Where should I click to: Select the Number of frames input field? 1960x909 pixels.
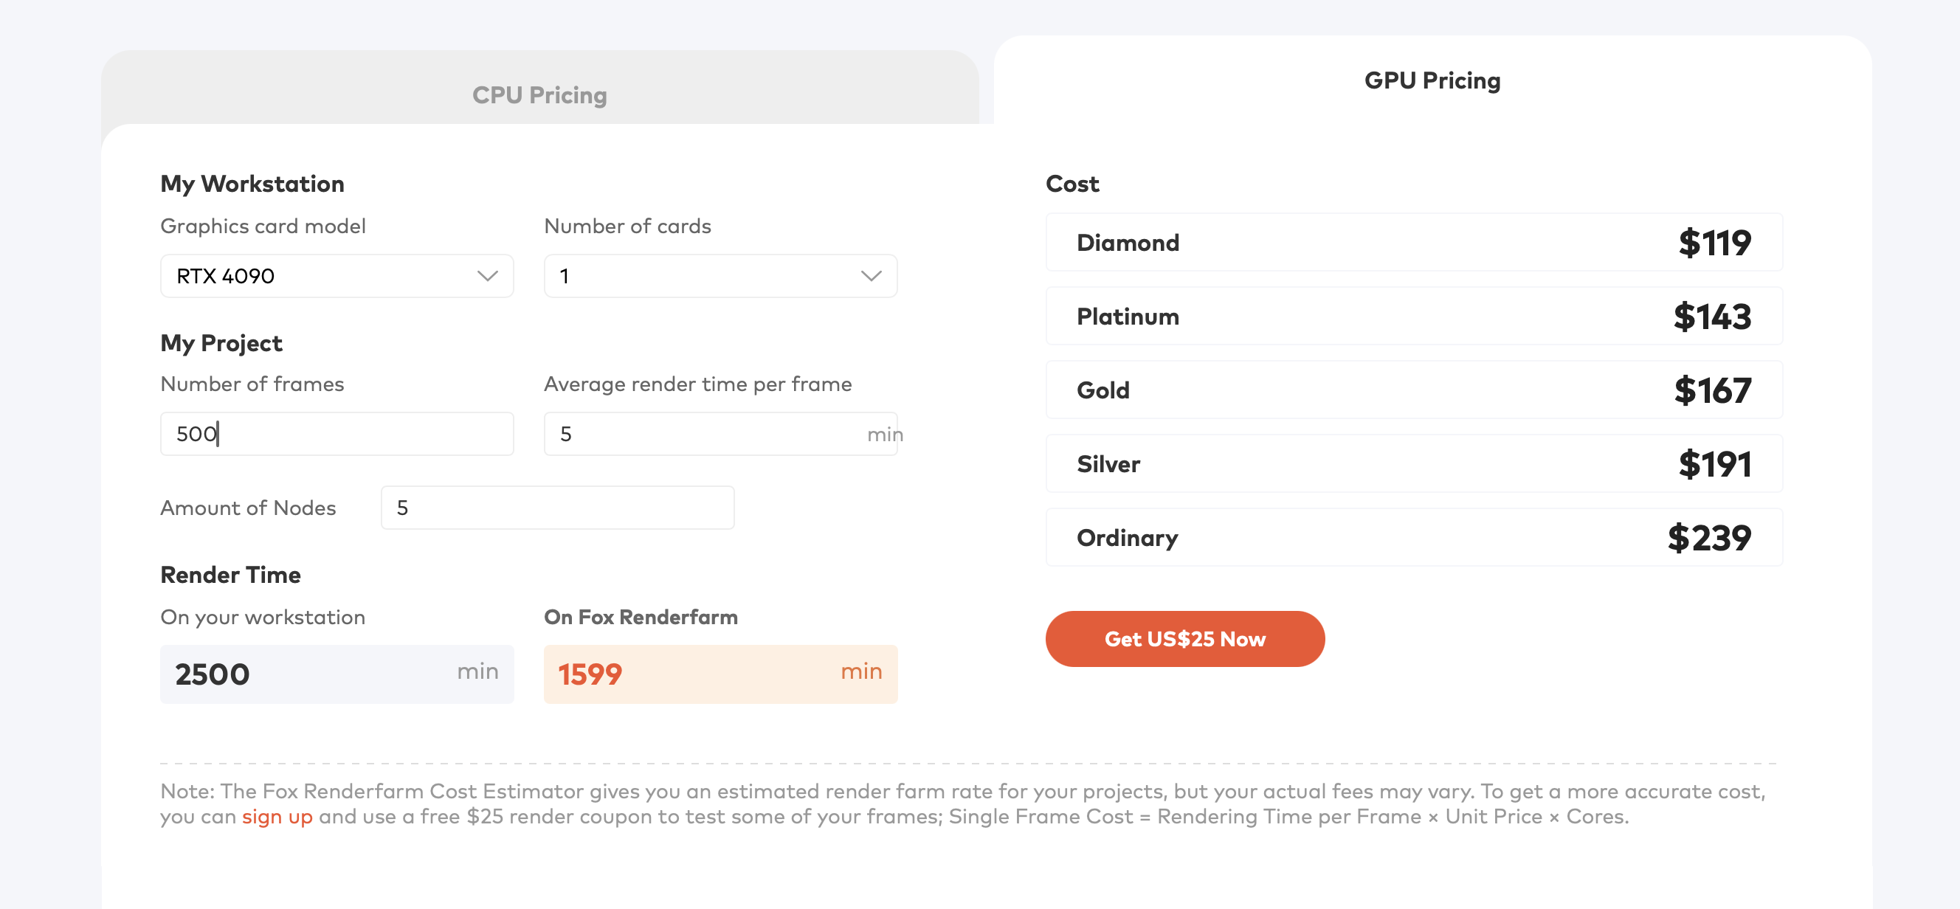(336, 433)
